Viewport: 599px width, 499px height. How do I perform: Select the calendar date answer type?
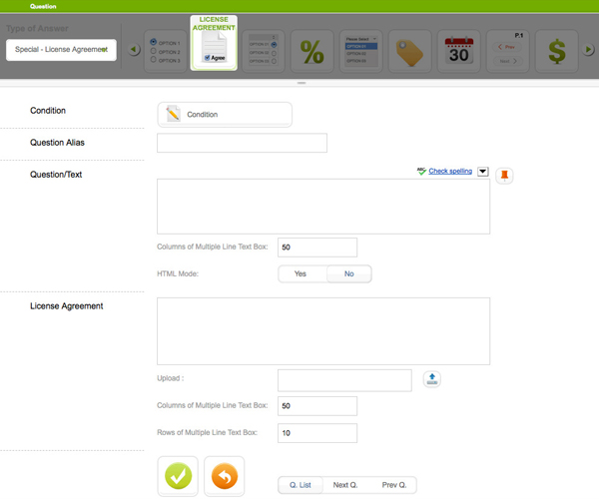(x=458, y=50)
